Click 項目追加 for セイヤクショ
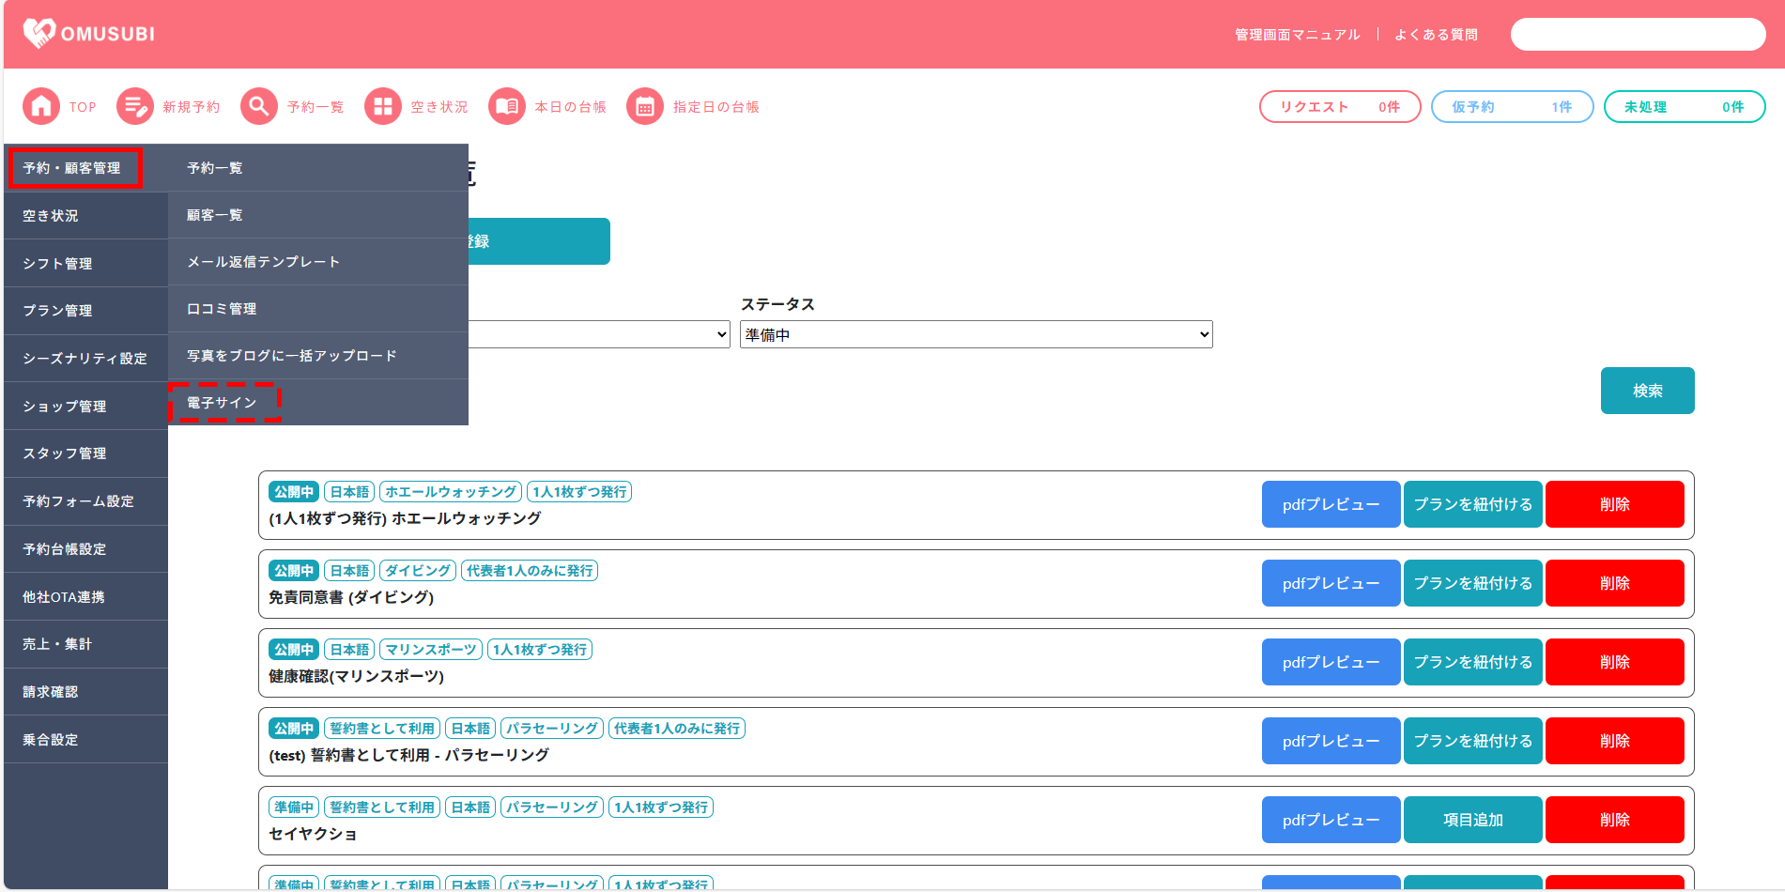This screenshot has height=892, width=1785. (x=1472, y=821)
